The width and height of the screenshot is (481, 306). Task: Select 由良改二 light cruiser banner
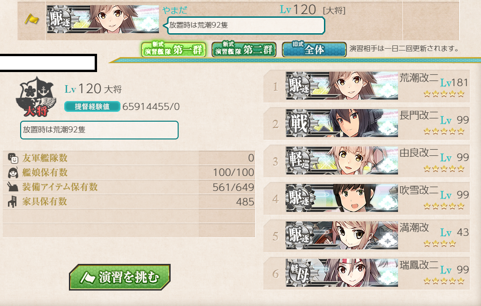coord(342,160)
